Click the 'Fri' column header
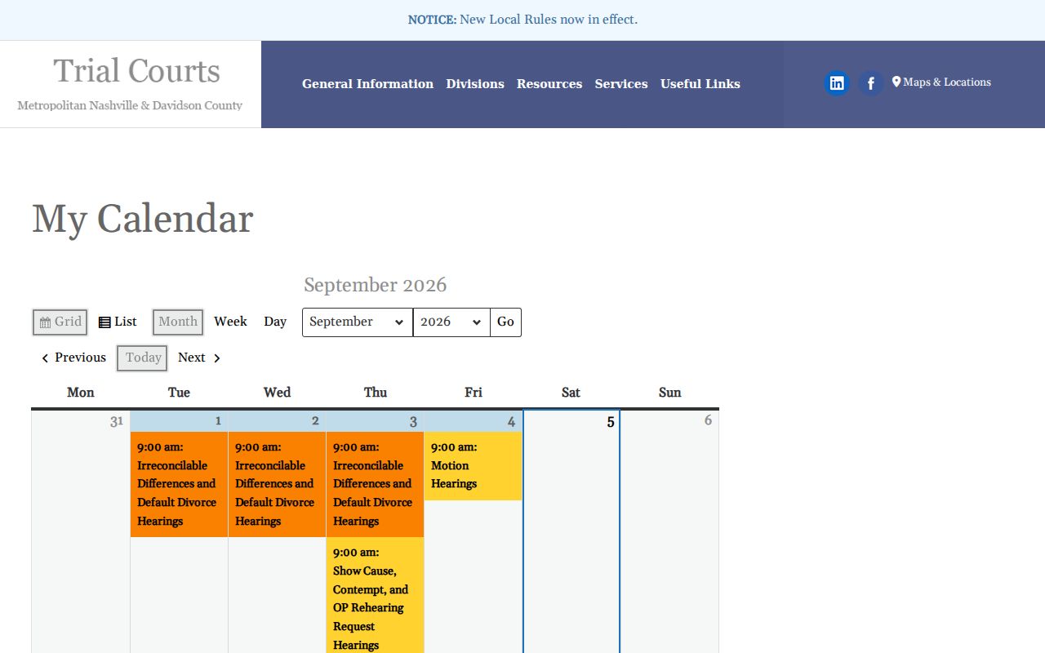The height and width of the screenshot is (653, 1045). click(474, 393)
